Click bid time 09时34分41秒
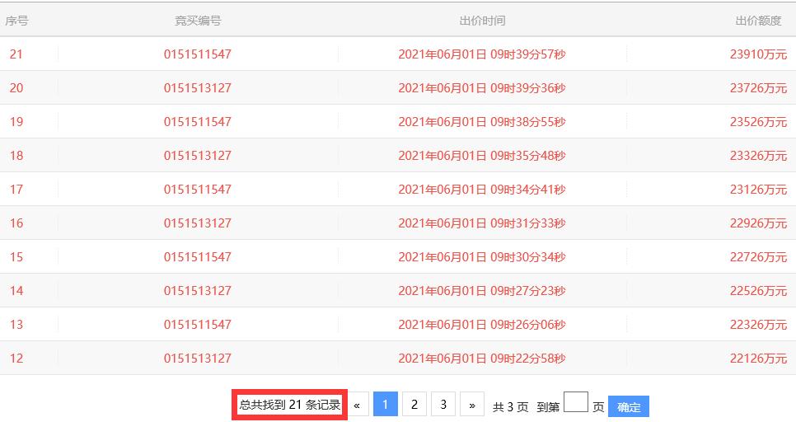 [x=528, y=190]
